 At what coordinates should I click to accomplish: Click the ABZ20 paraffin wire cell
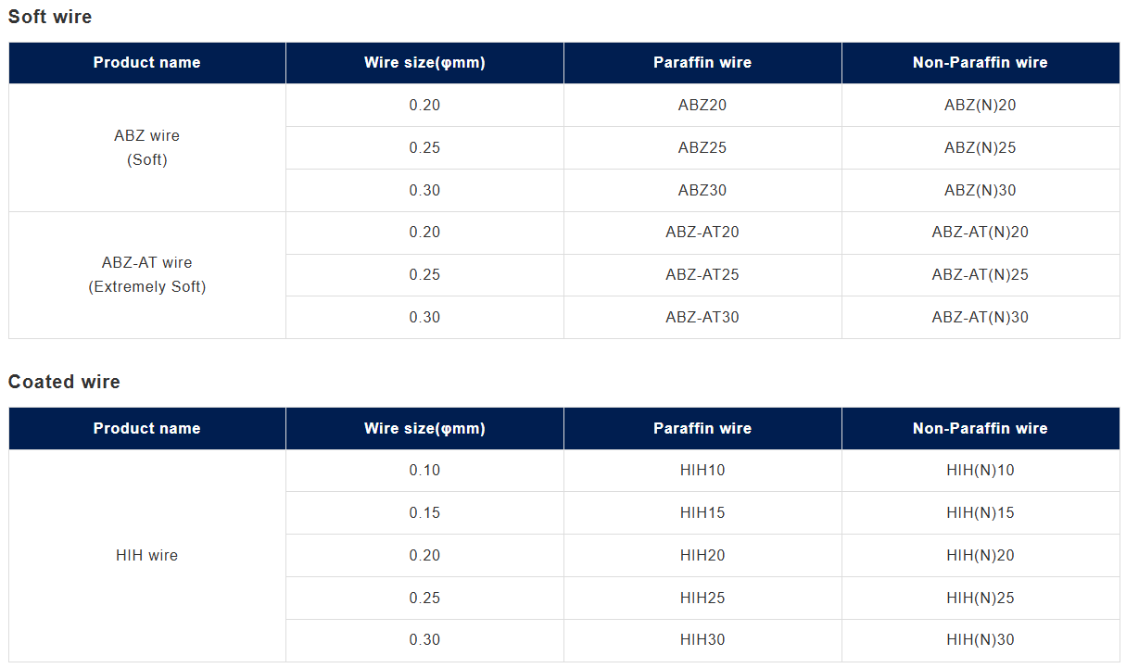point(702,106)
